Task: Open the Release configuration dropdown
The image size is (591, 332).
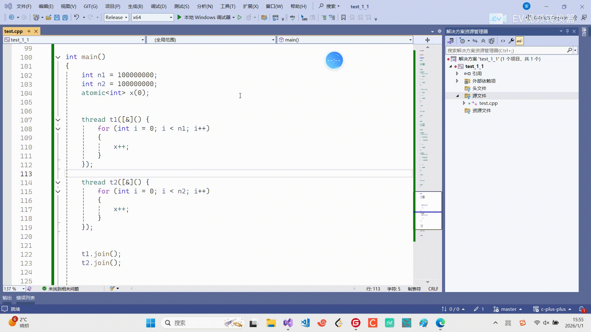Action: pyautogui.click(x=116, y=18)
